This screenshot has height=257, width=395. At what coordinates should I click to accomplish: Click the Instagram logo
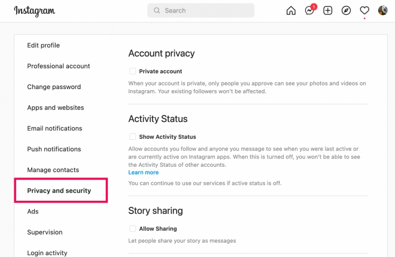[35, 11]
